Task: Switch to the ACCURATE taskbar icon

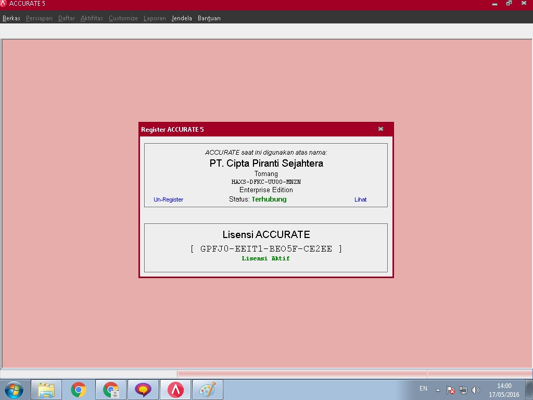Action: pyautogui.click(x=175, y=390)
